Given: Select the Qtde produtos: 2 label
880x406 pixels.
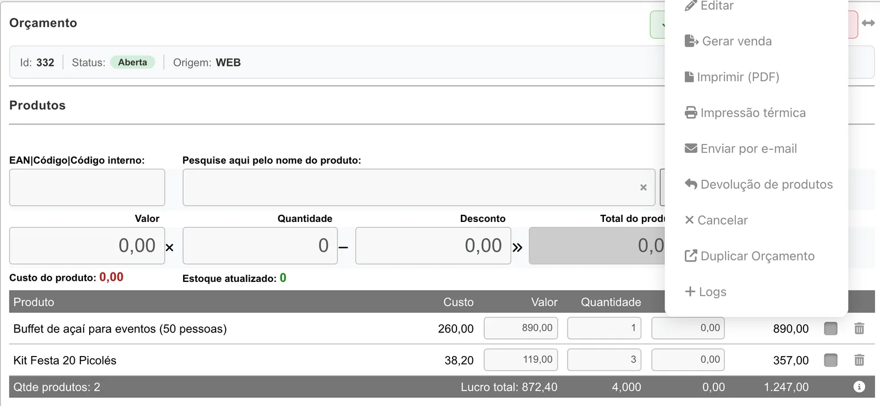Looking at the screenshot, I should point(57,387).
